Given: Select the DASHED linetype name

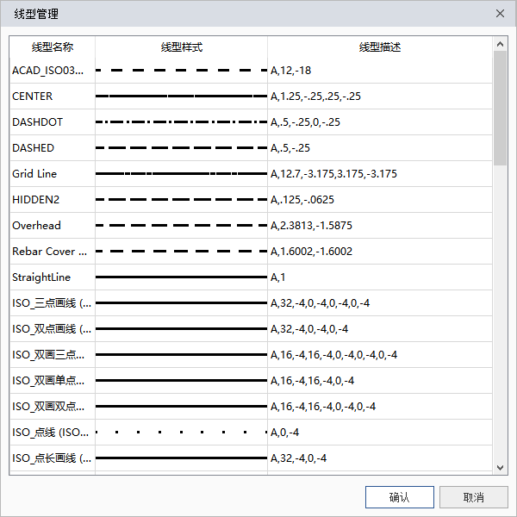Looking at the screenshot, I should click(33, 147).
